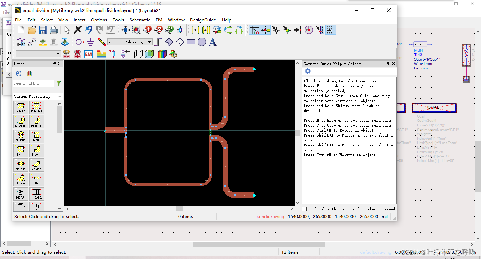Choose the Insert Text 'A' tool
481x259 pixels.
212,42
